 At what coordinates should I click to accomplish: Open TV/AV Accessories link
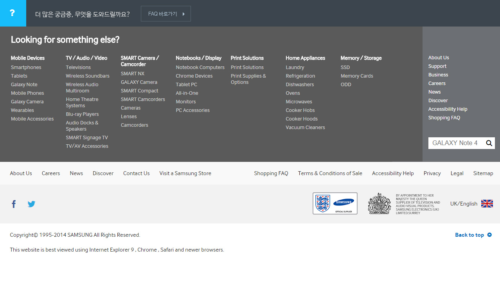click(87, 146)
